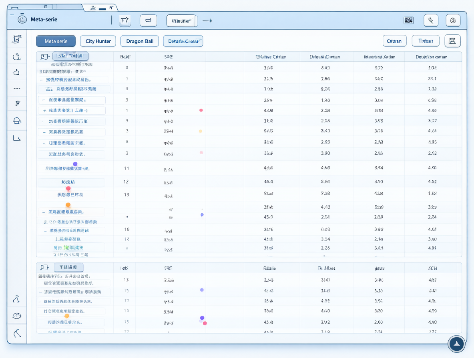The height and width of the screenshot is (358, 474).
Task: Click the Curaen button at top right
Action: 394,41
